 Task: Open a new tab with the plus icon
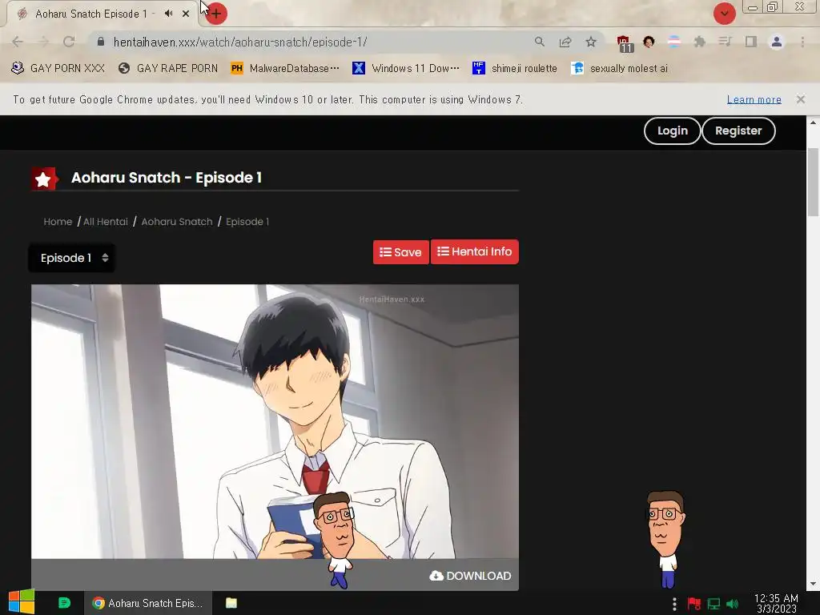pos(215,14)
